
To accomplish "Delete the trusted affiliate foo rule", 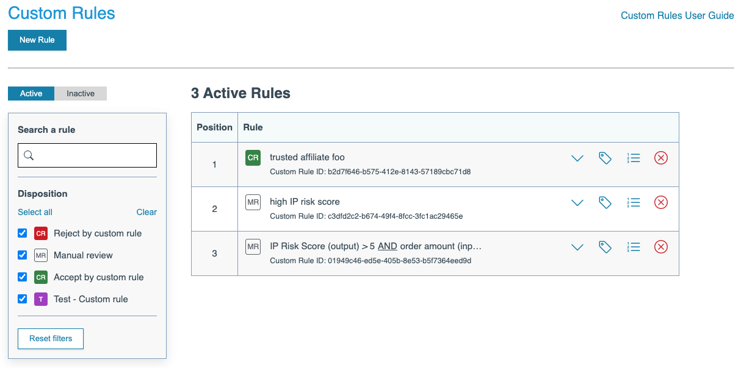I will 661,158.
